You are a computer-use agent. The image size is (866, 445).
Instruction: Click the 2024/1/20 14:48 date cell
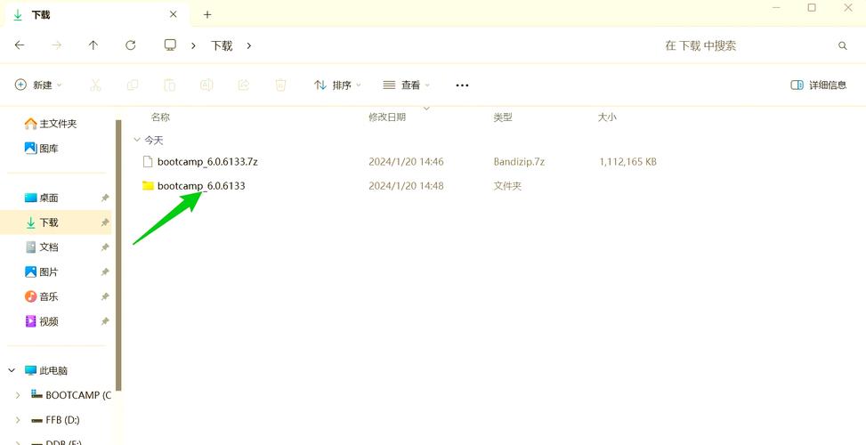(406, 186)
